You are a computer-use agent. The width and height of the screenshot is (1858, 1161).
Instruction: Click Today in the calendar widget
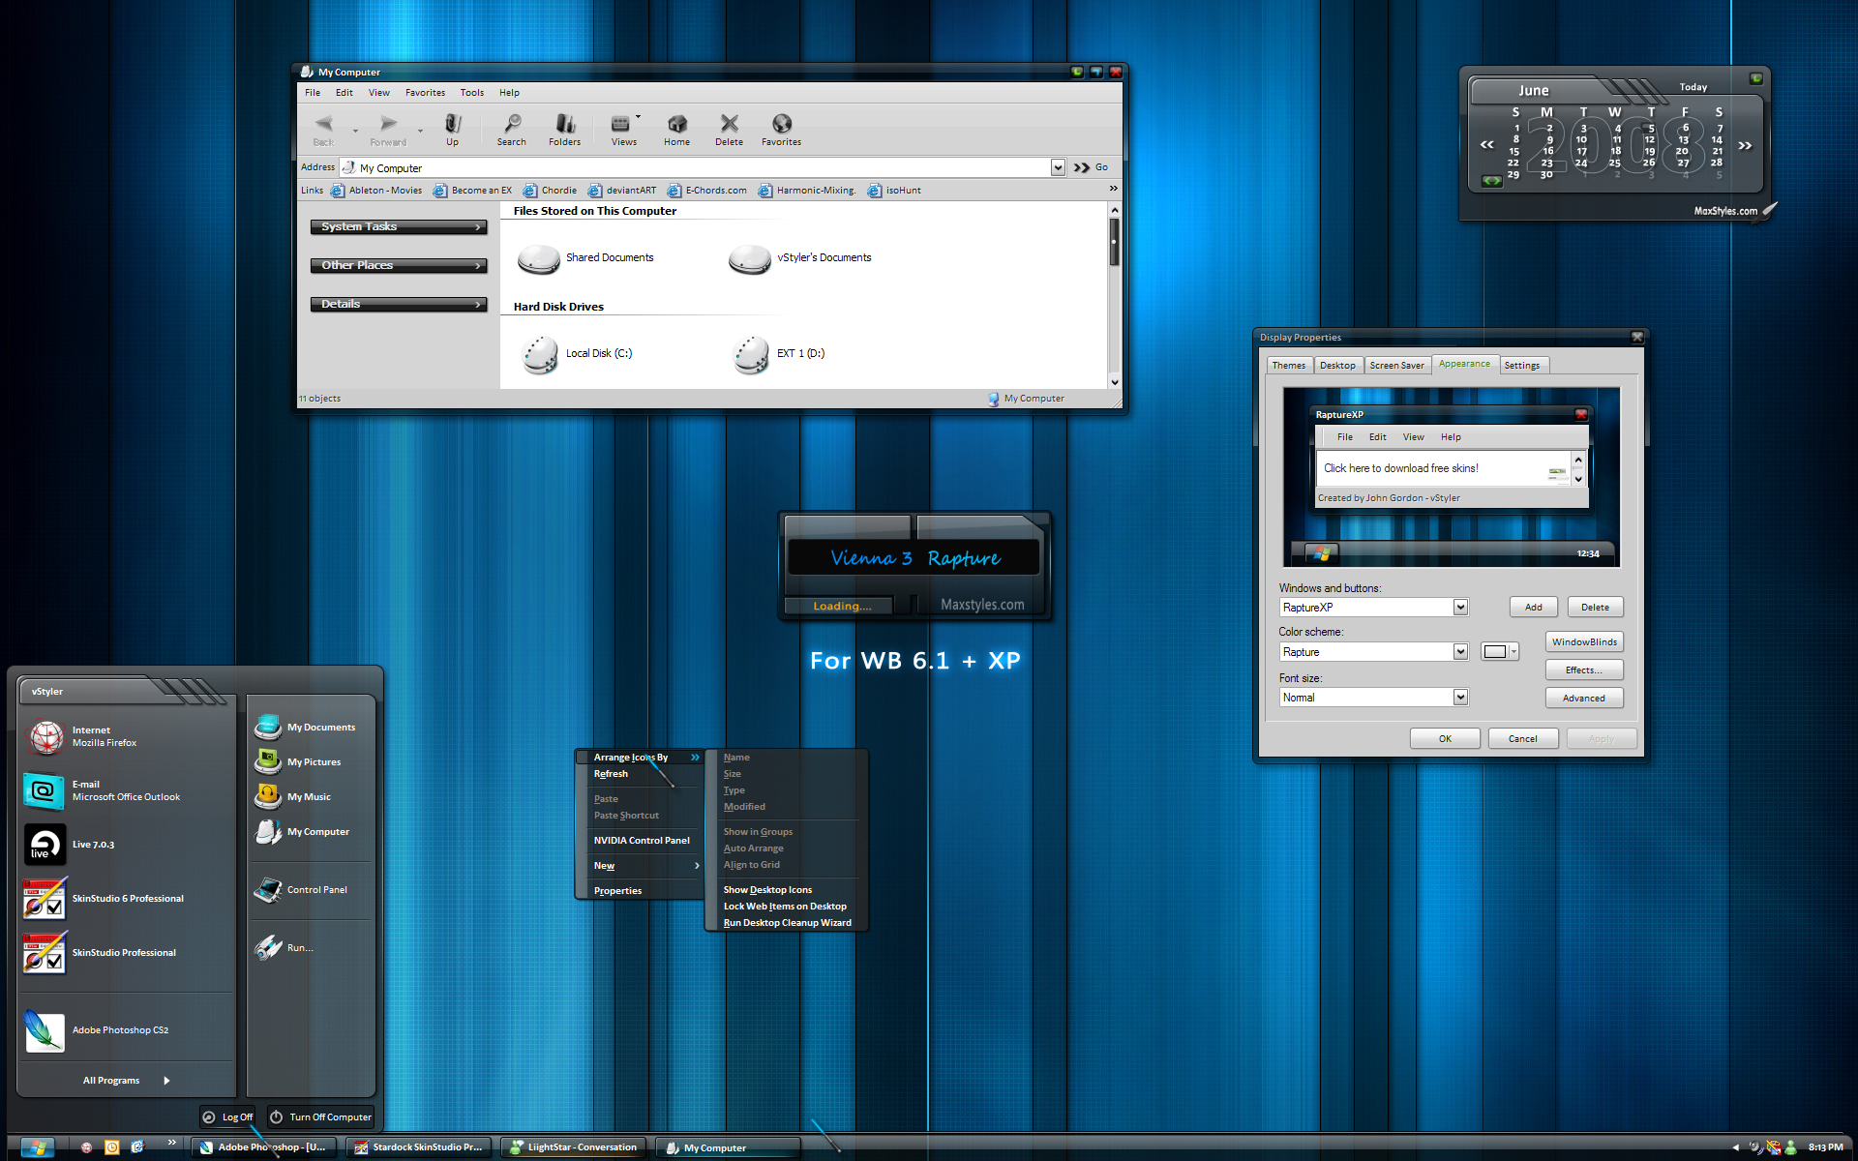(1693, 87)
